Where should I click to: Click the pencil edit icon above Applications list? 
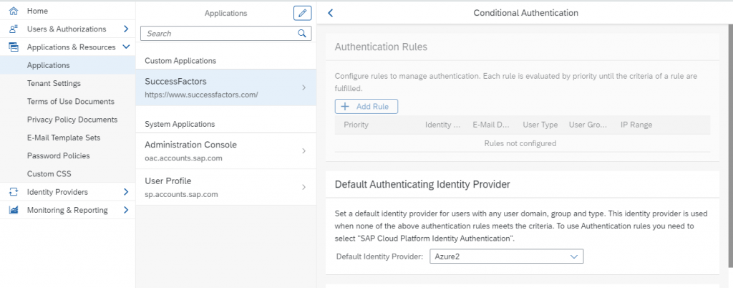click(x=303, y=13)
